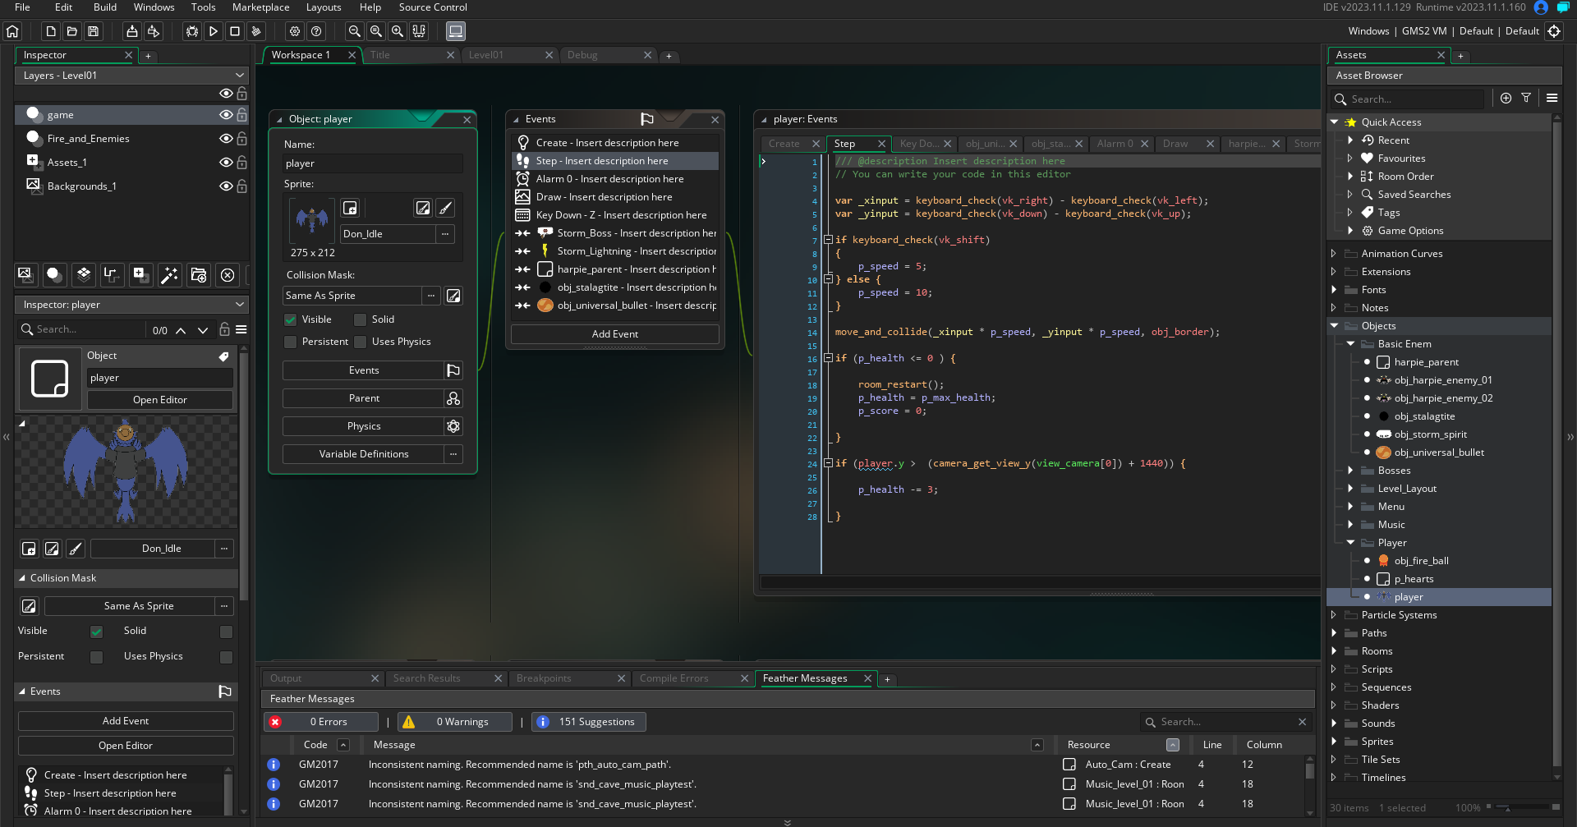Hide the Fire_and_Enemies layer

coord(225,139)
